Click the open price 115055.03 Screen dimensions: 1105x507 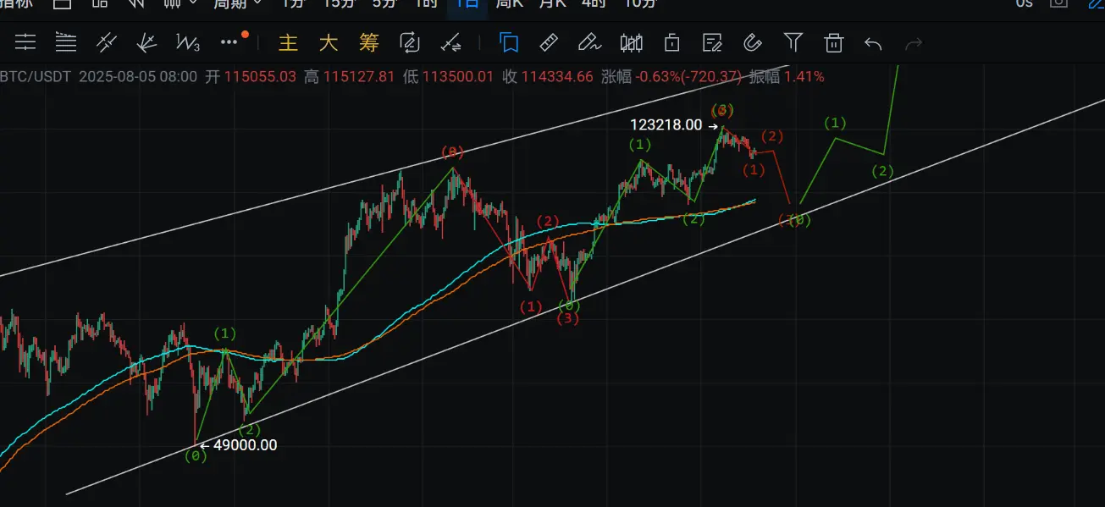point(261,77)
